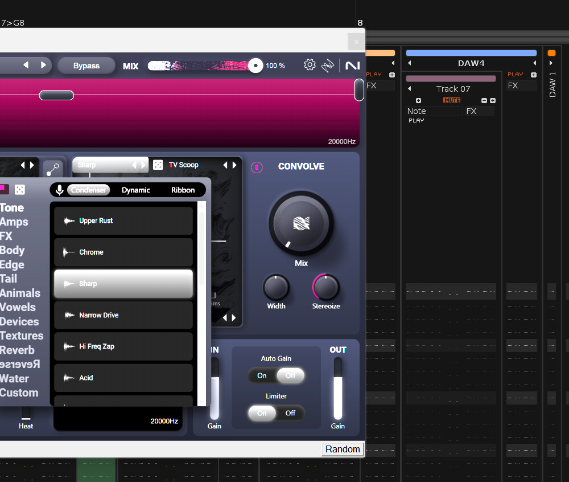Click the Width knob
The height and width of the screenshot is (482, 569).
pyautogui.click(x=276, y=287)
